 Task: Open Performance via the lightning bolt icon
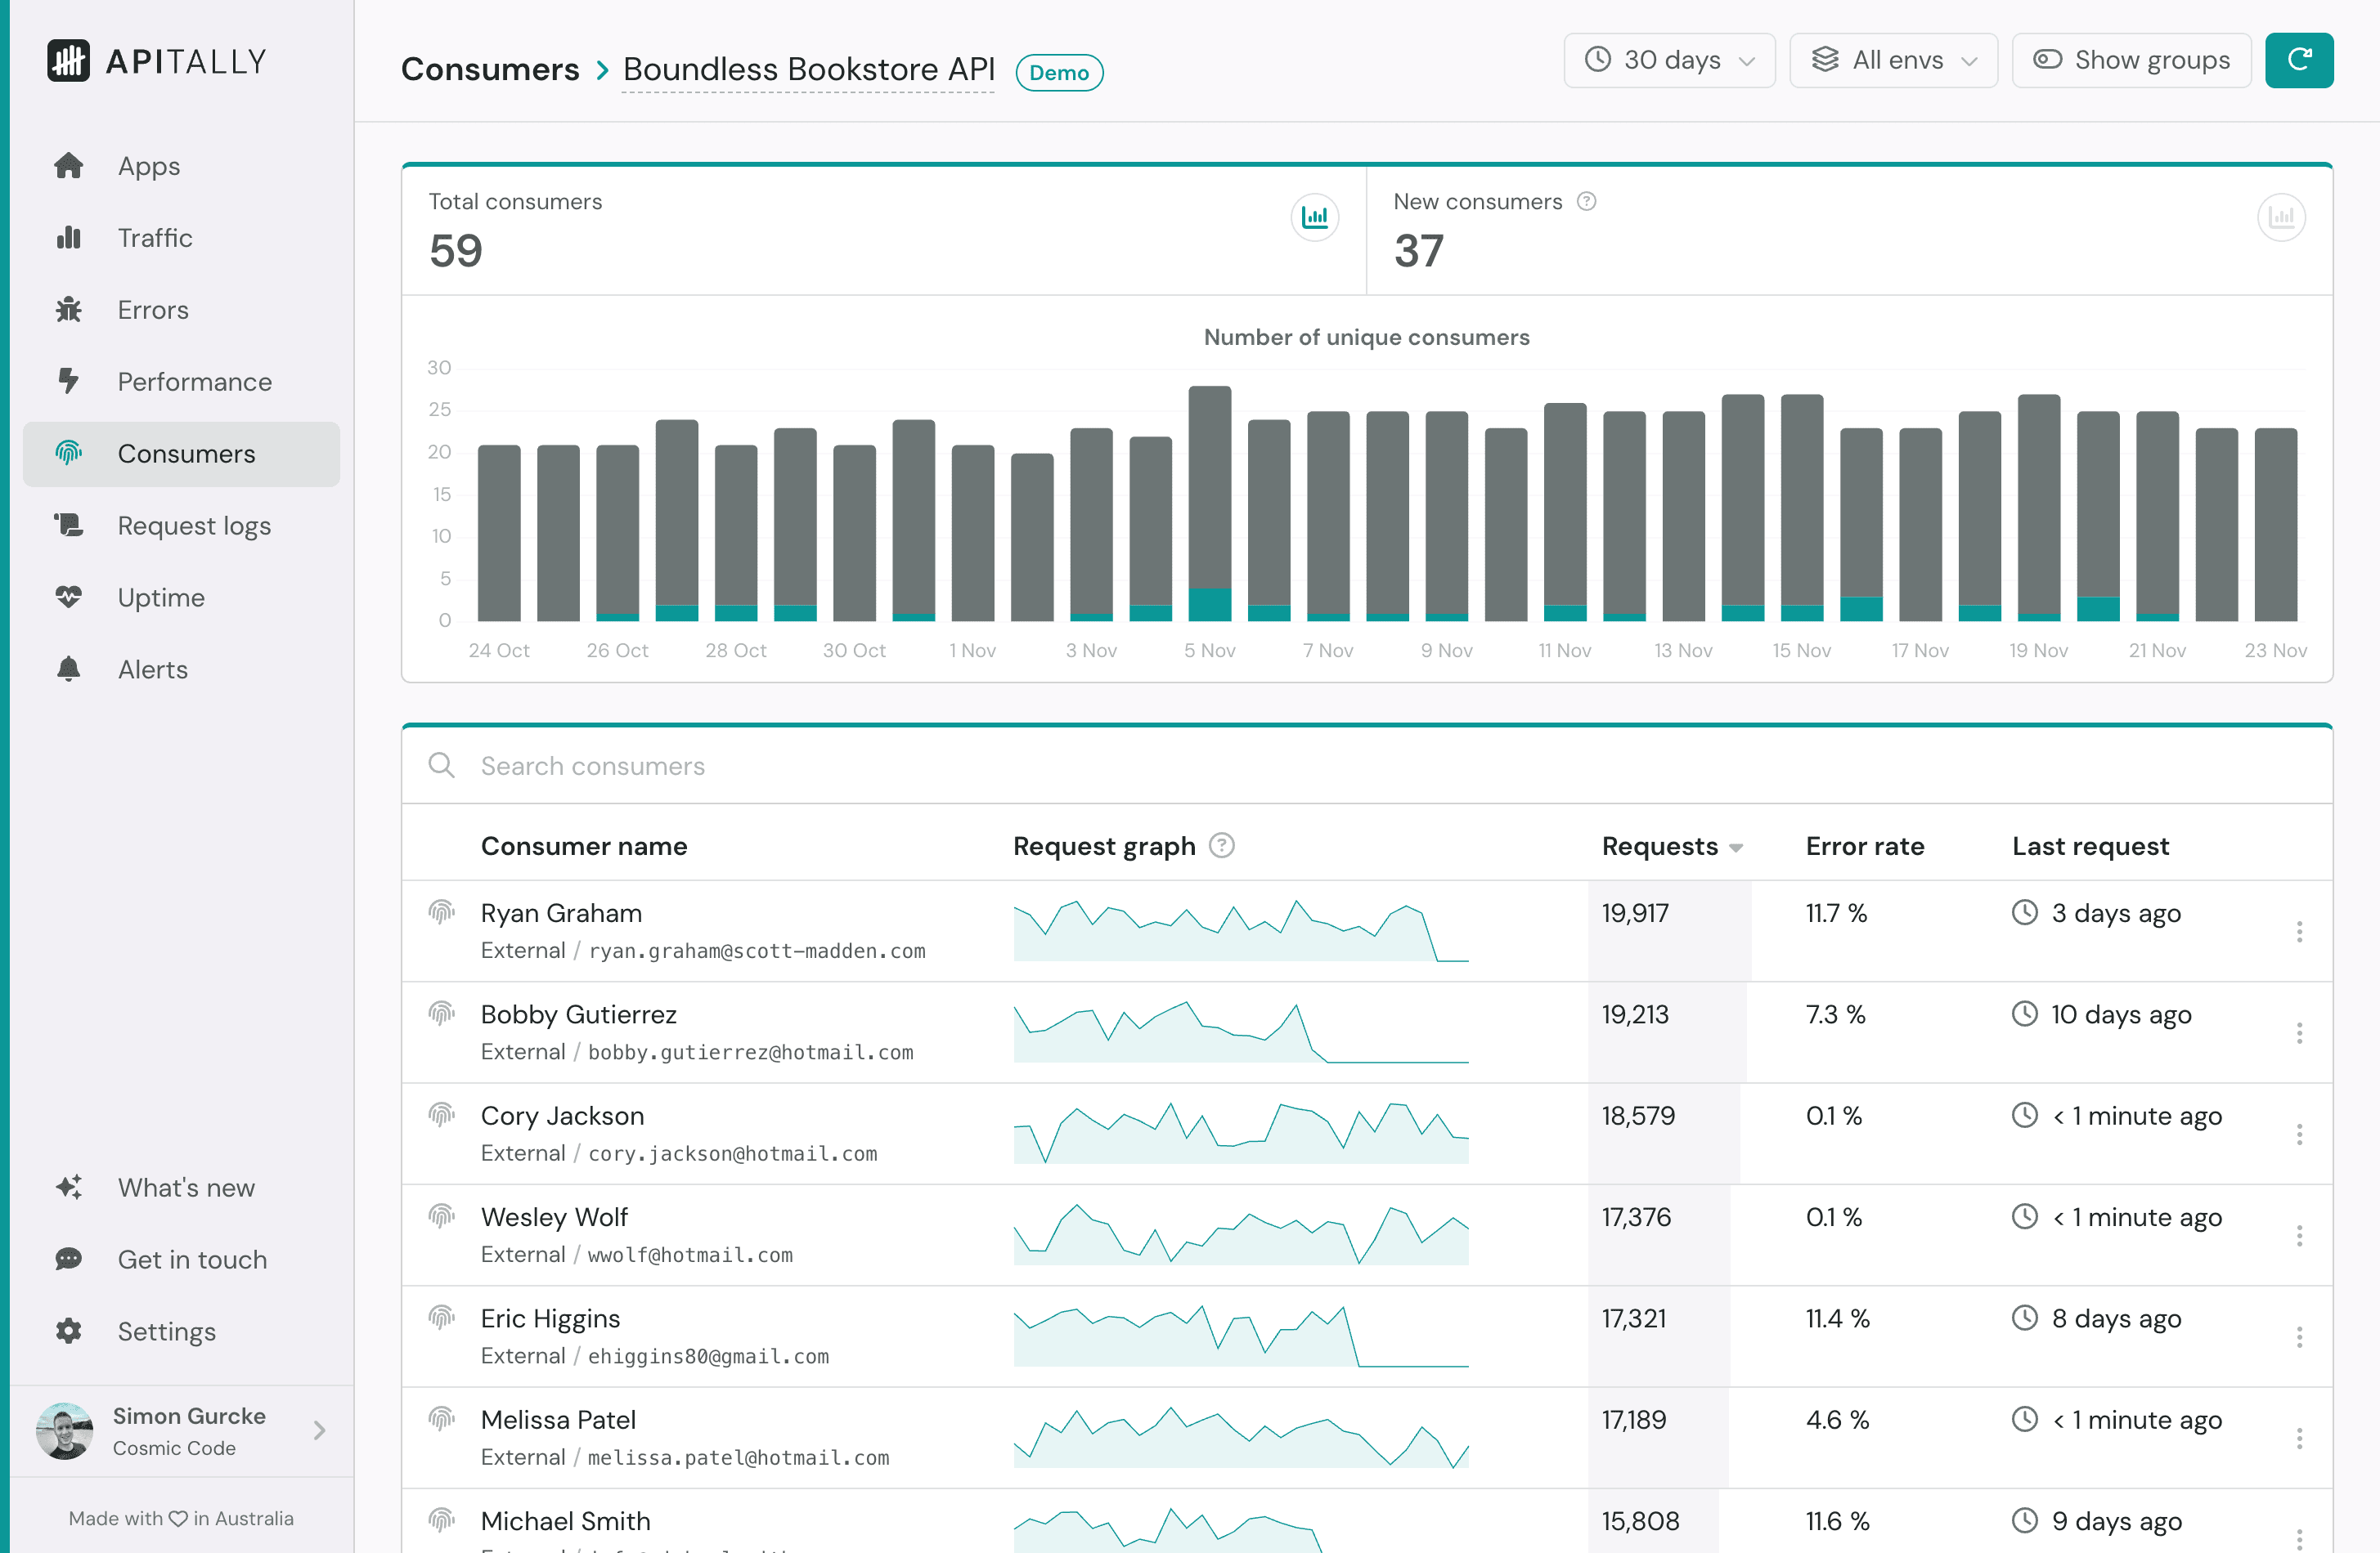coord(68,382)
